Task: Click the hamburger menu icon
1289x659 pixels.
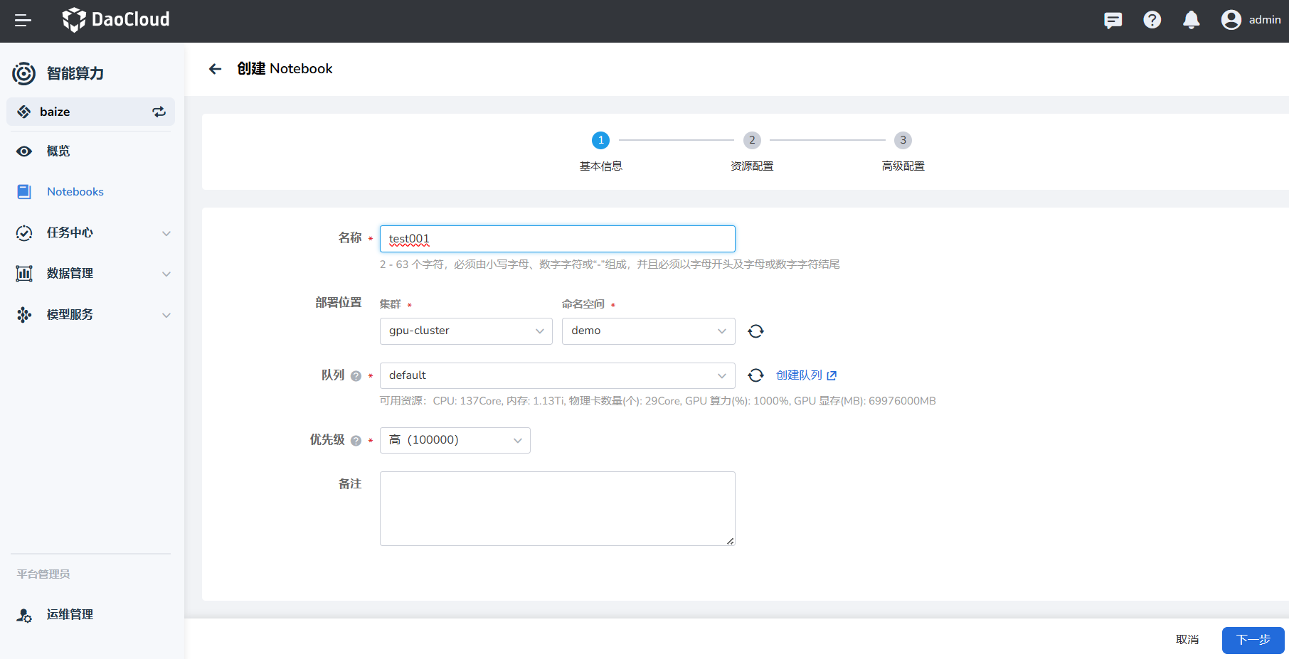Action: coord(23,21)
